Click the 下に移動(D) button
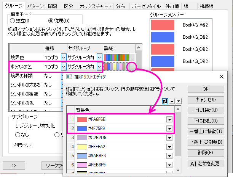 pos(206,121)
